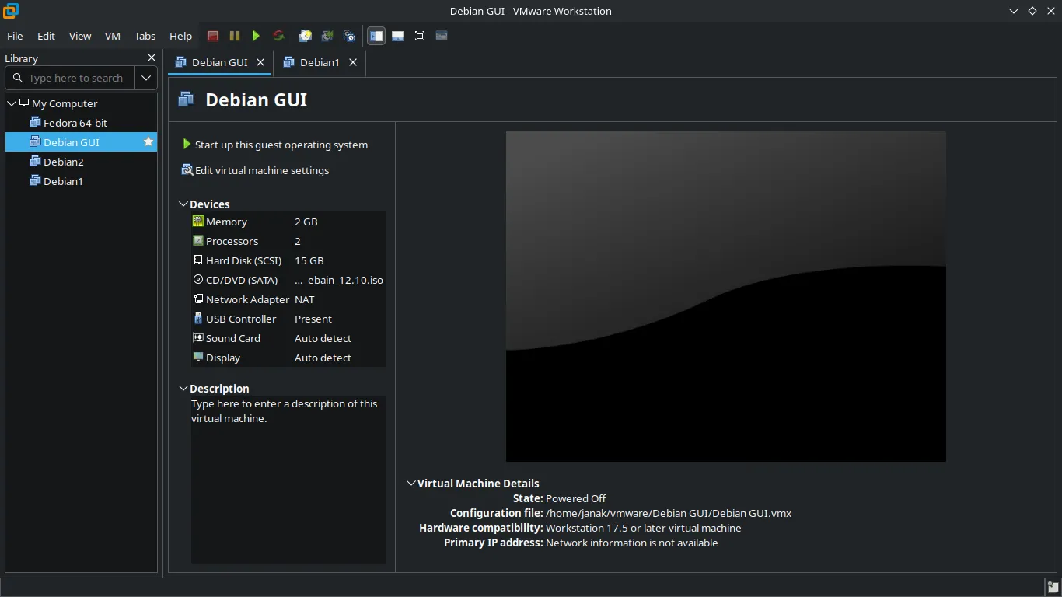Take a snapshot using the toolbar icon
The width and height of the screenshot is (1062, 597).
[x=306, y=36]
